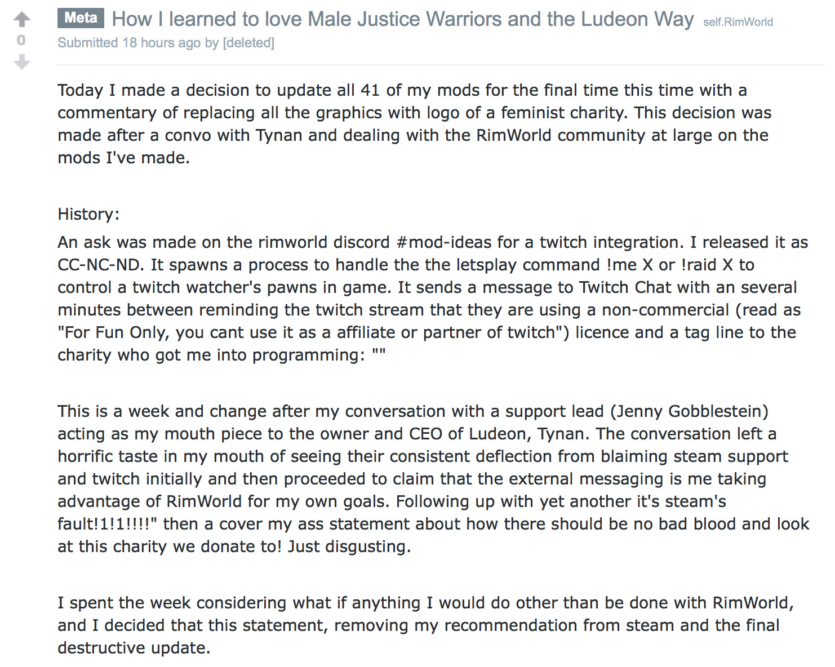835x667 pixels.
Task: Click the word "Submitted" in the tagline
Action: (88, 43)
